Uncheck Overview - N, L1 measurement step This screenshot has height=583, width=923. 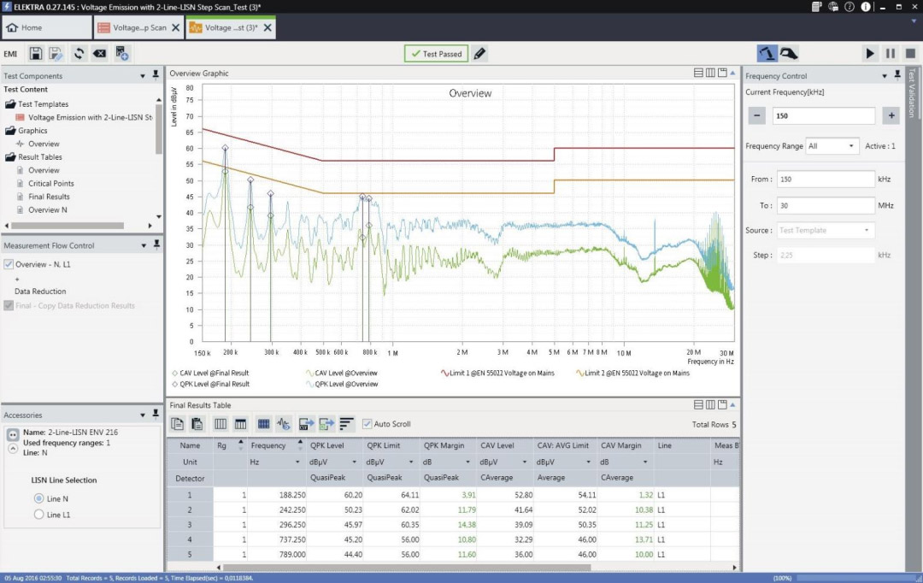point(9,264)
